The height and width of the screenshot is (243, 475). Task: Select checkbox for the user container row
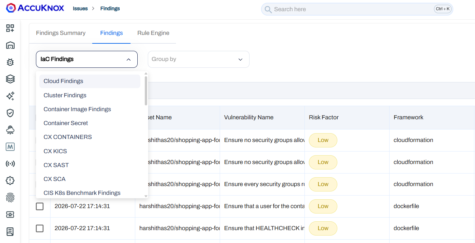[x=40, y=206]
